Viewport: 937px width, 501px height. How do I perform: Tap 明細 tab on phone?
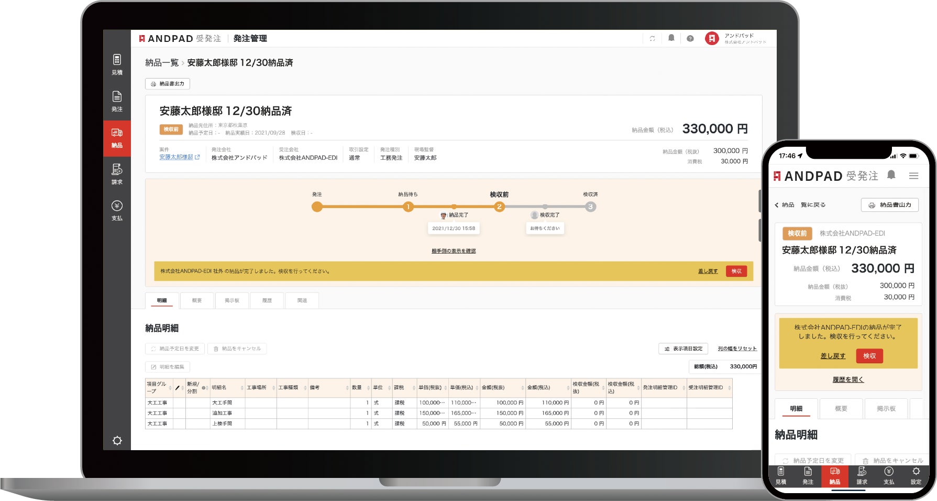(x=796, y=409)
